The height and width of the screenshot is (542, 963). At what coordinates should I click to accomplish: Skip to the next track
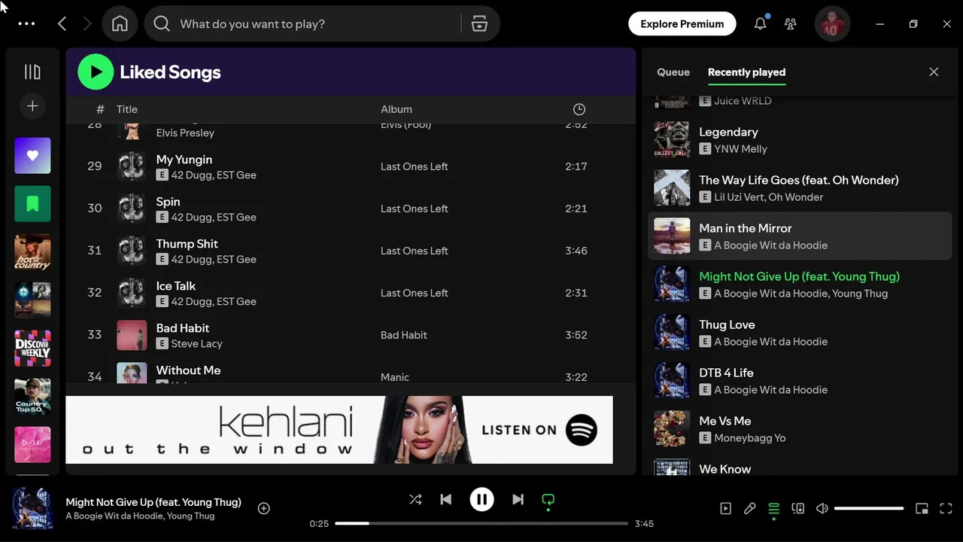click(518, 499)
